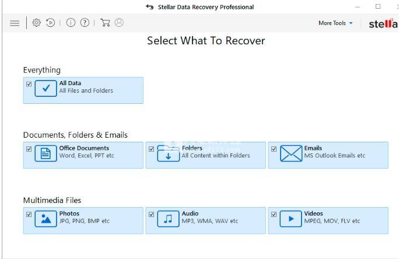The image size is (399, 259).
Task: Click the 'Office Documents' label
Action: coord(84,148)
